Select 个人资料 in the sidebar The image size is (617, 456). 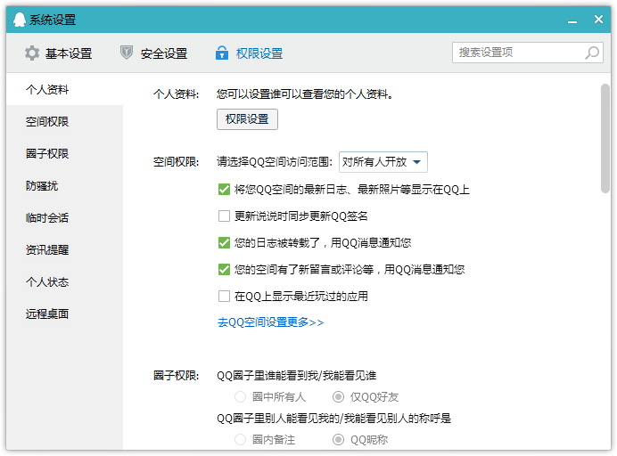(x=64, y=90)
